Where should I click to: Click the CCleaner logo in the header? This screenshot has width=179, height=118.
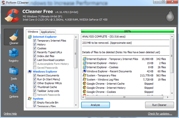pos(12,16)
